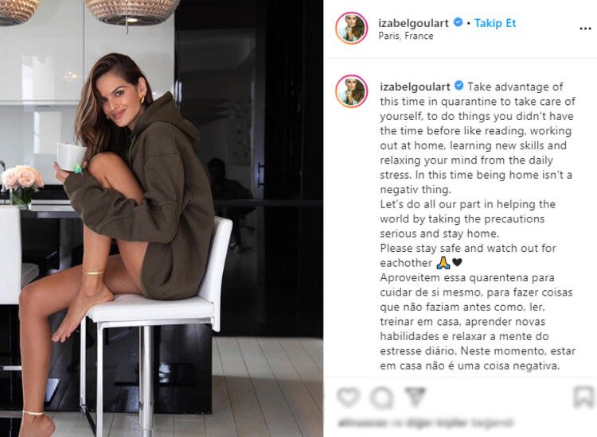597x437 pixels.
Task: Open the izabelgoulart username in the header
Action: coord(413,23)
